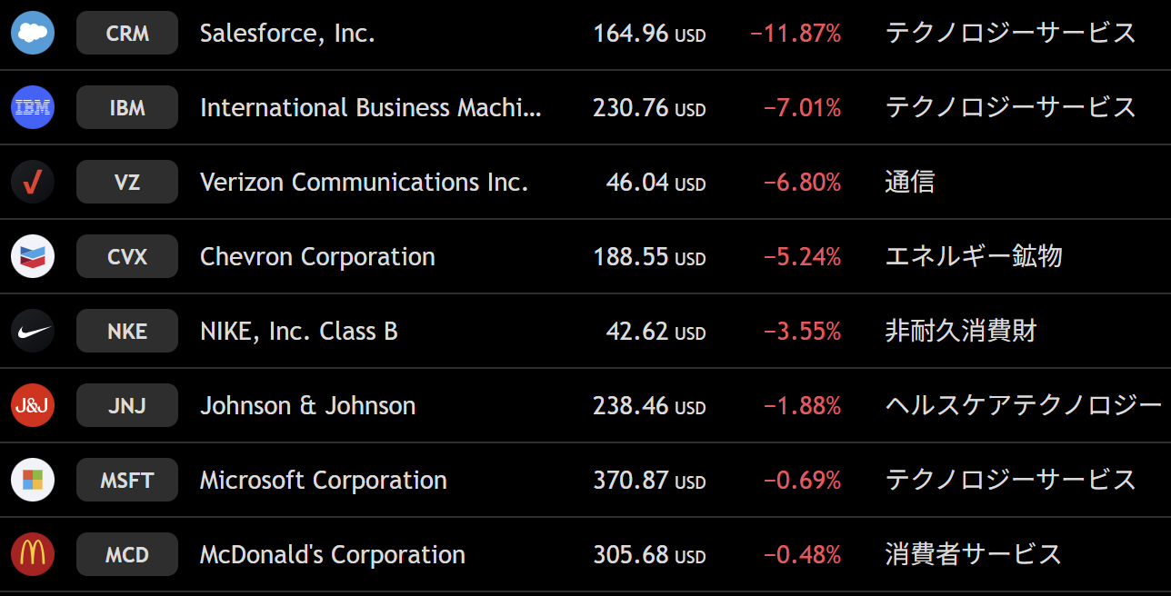Open the Chevron Corporation company link
Screen dimensions: 1171x596
click(317, 257)
